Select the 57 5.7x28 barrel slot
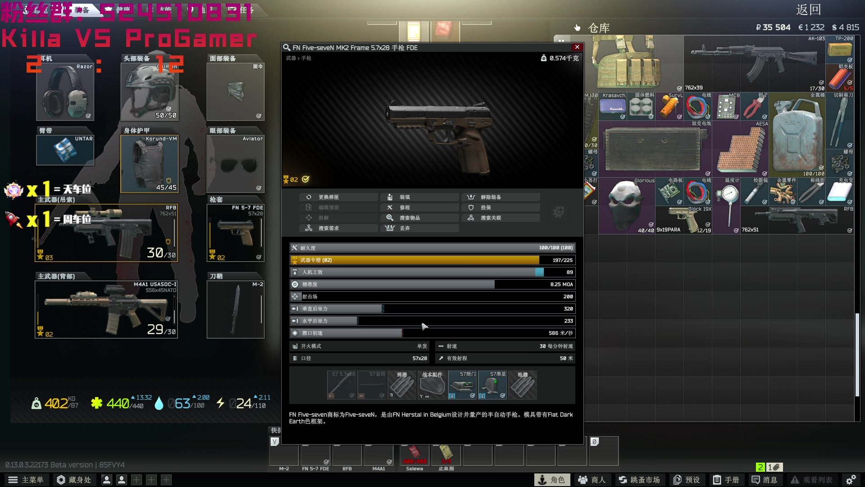 341,385
